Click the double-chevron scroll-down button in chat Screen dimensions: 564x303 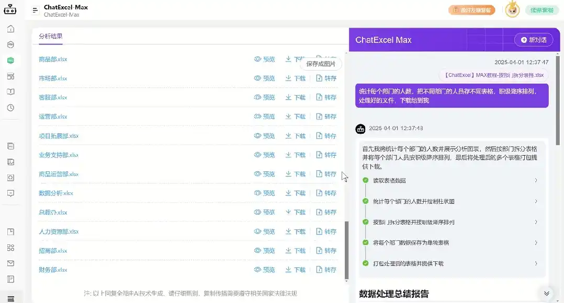(546, 294)
